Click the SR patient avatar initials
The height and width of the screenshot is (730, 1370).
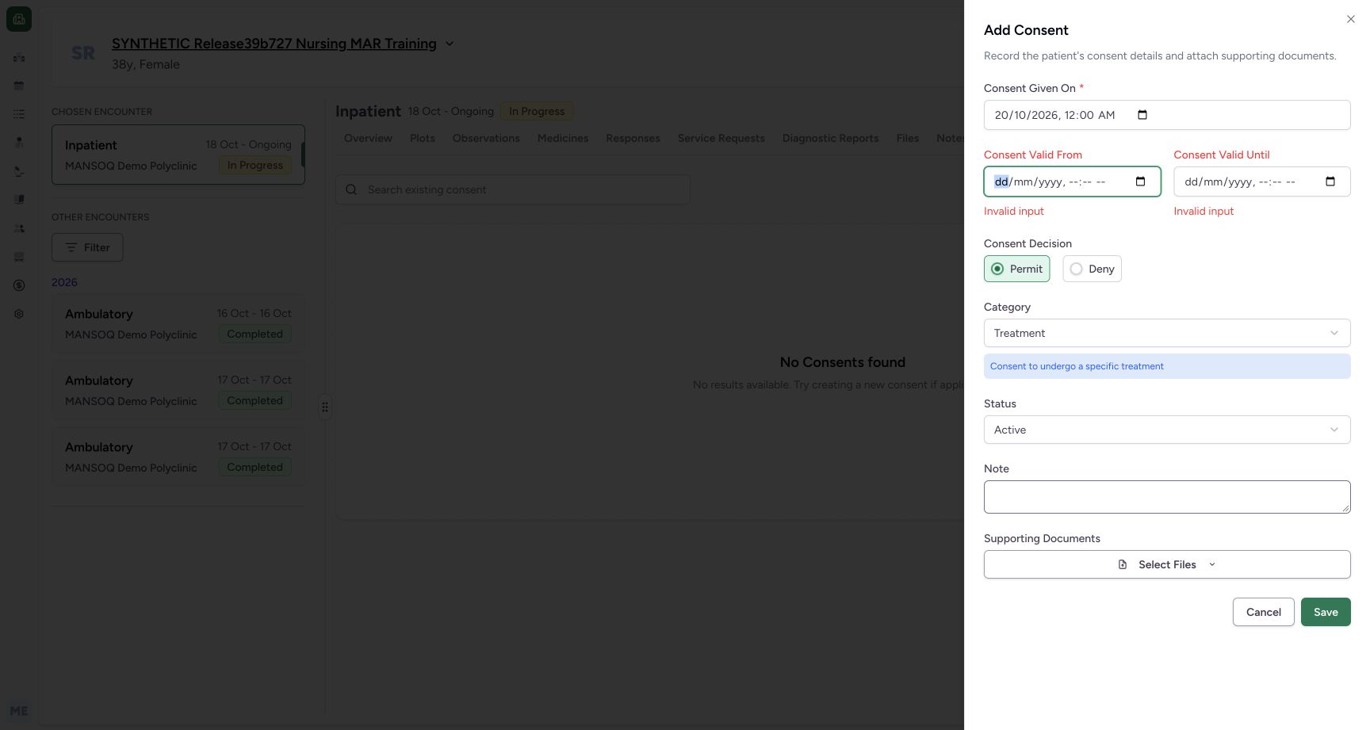point(83,53)
